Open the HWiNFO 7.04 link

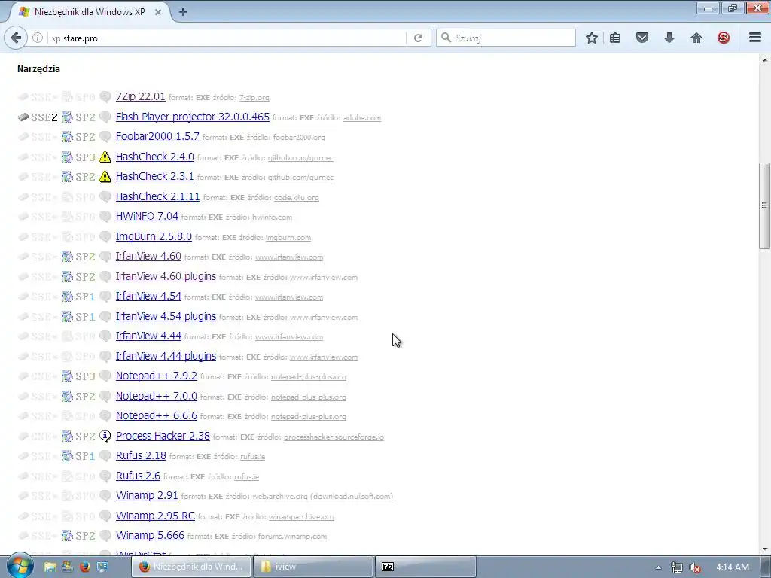147,216
